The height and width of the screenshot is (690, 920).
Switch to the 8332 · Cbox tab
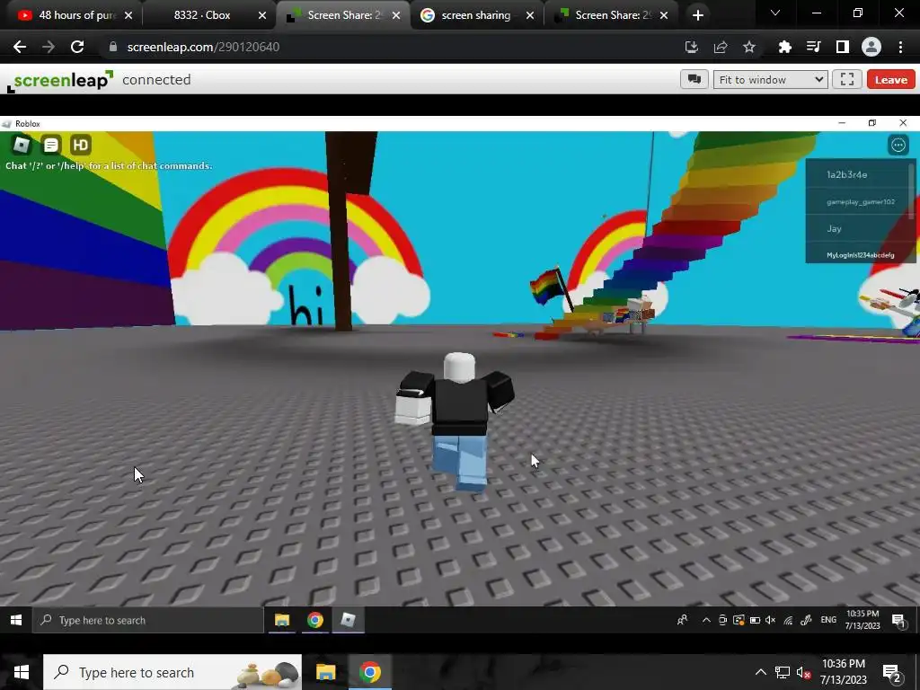pos(202,15)
